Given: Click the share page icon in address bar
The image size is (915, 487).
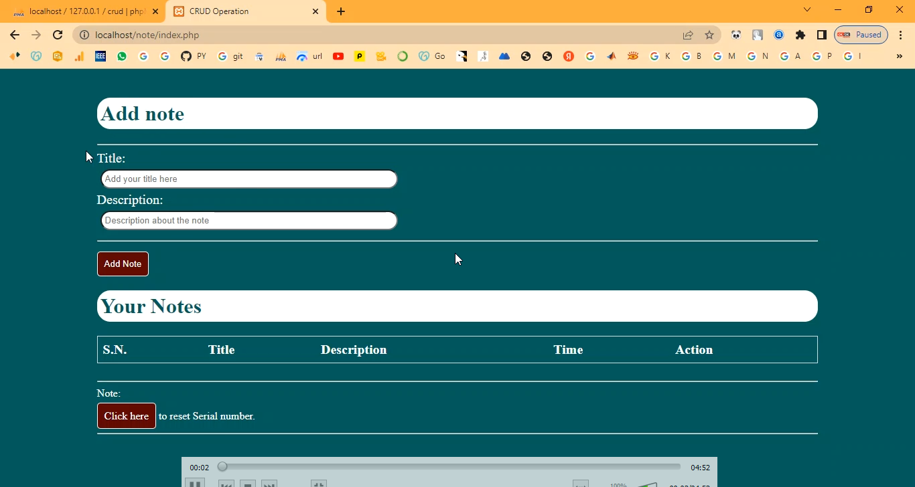Looking at the screenshot, I should tap(688, 35).
